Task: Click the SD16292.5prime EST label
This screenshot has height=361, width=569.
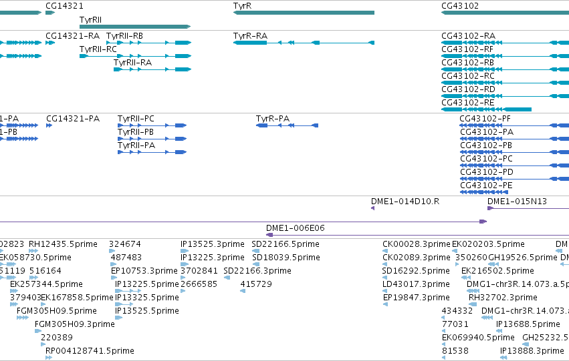Action: click(416, 271)
